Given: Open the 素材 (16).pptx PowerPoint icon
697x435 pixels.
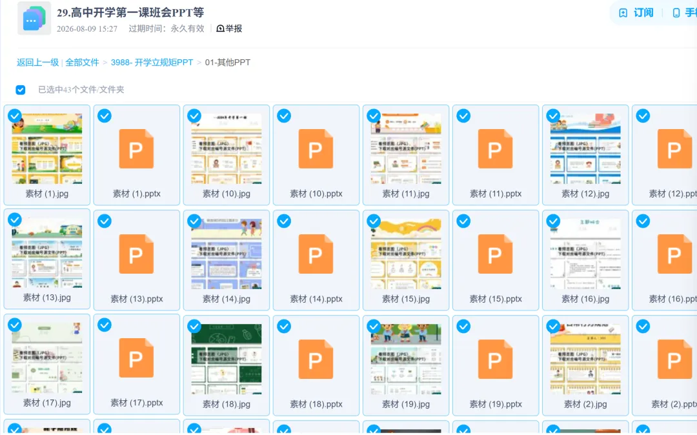Looking at the screenshot, I should coord(675,254).
